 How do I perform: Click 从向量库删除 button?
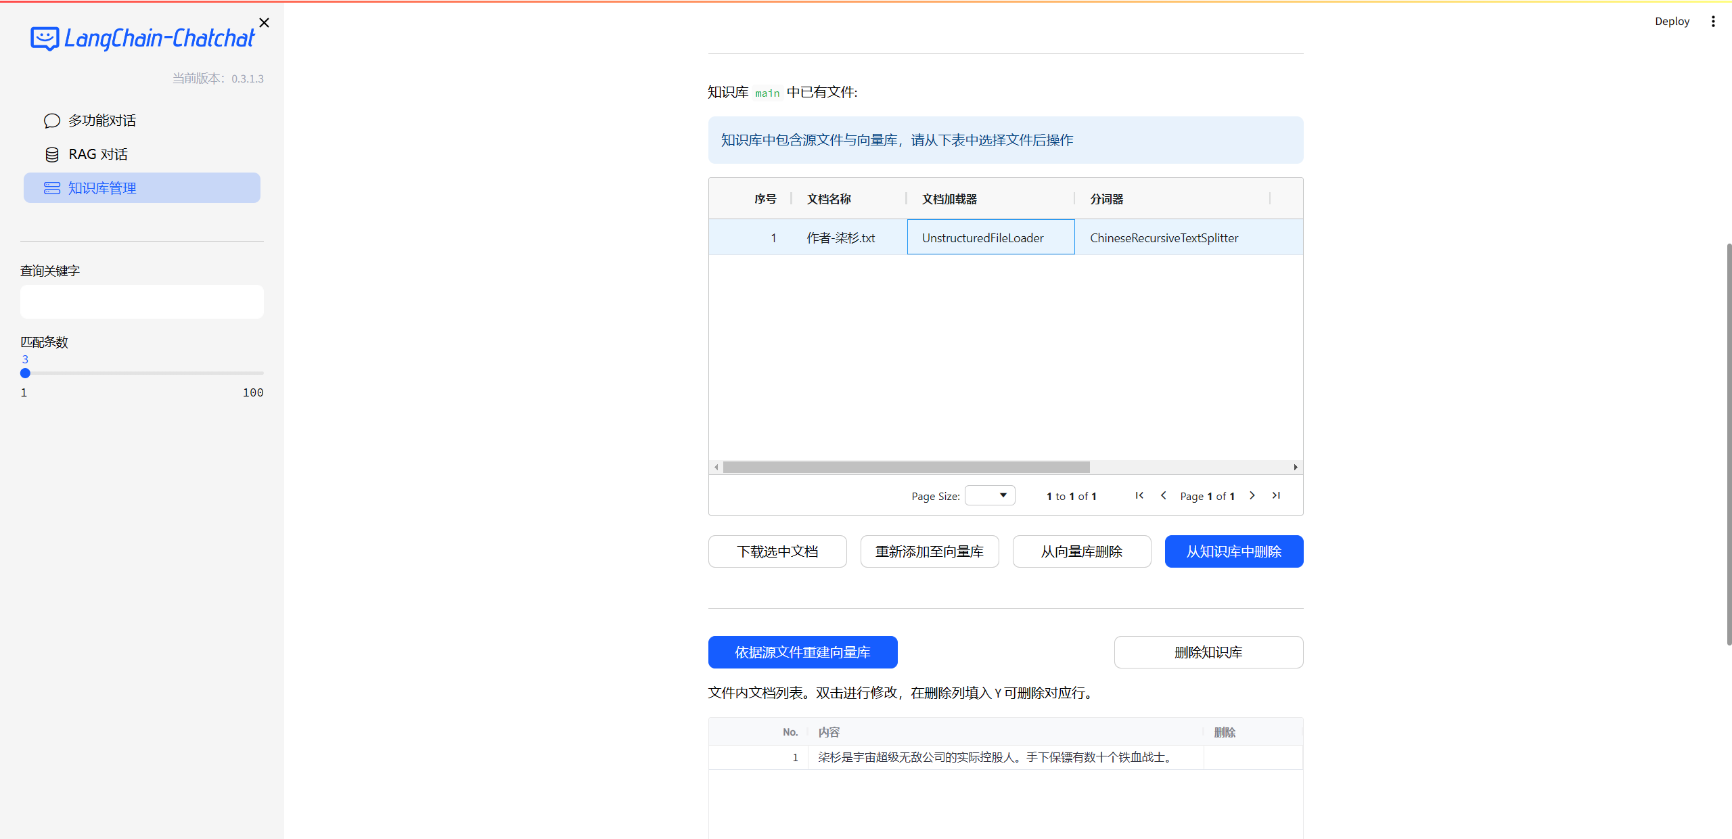(1082, 552)
